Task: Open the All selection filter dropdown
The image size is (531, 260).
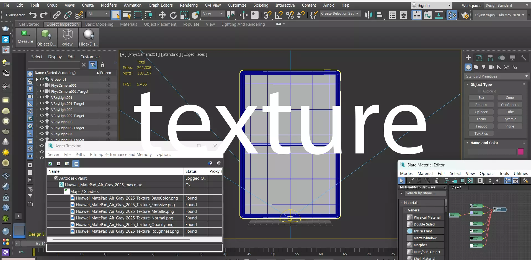Action: pos(98,14)
